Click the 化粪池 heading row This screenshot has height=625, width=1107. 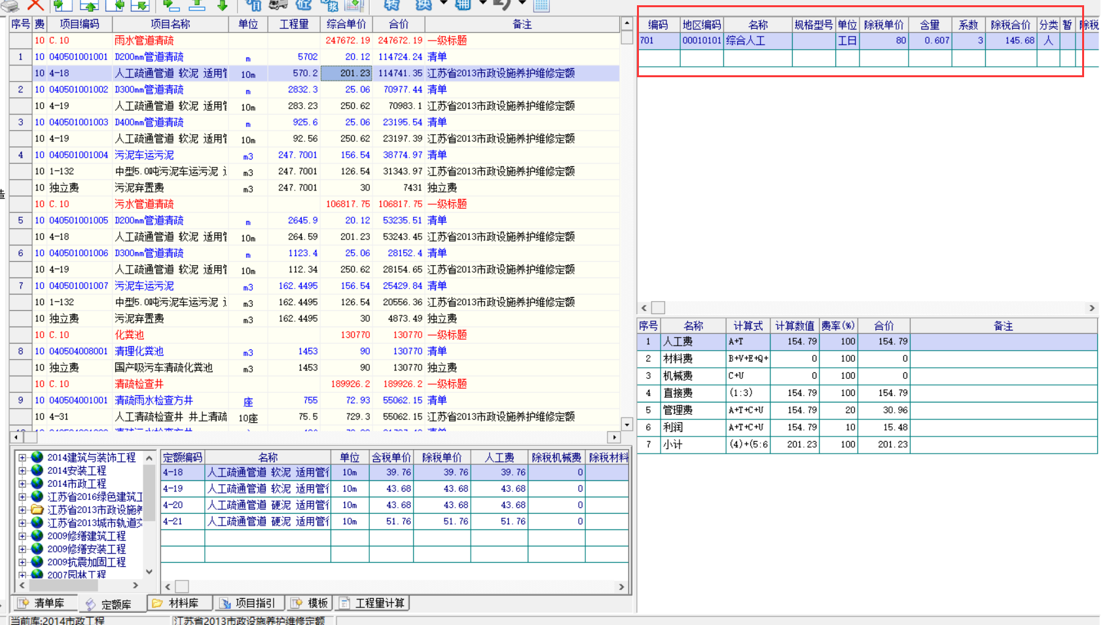[x=314, y=335]
